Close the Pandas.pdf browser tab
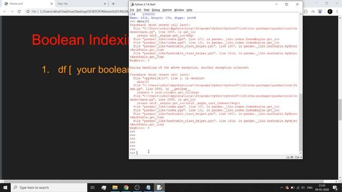This screenshot has width=342, height=192. point(51,4)
